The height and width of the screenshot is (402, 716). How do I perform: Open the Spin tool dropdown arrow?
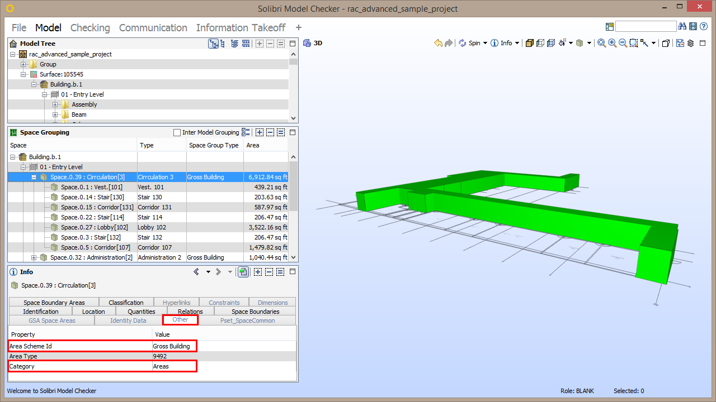[x=485, y=43]
